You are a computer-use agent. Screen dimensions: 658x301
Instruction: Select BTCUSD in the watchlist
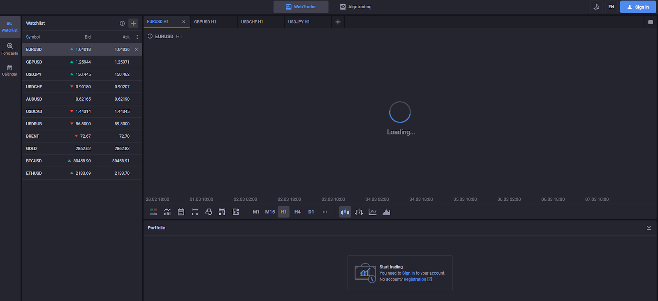pos(82,161)
